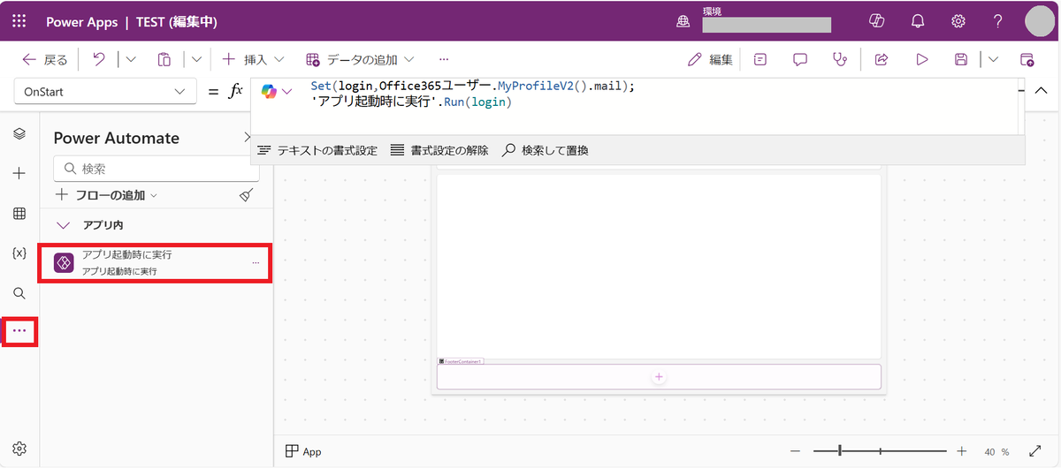1061x468 pixels.
Task: Open the insert plus sidebar icon
Action: click(19, 173)
